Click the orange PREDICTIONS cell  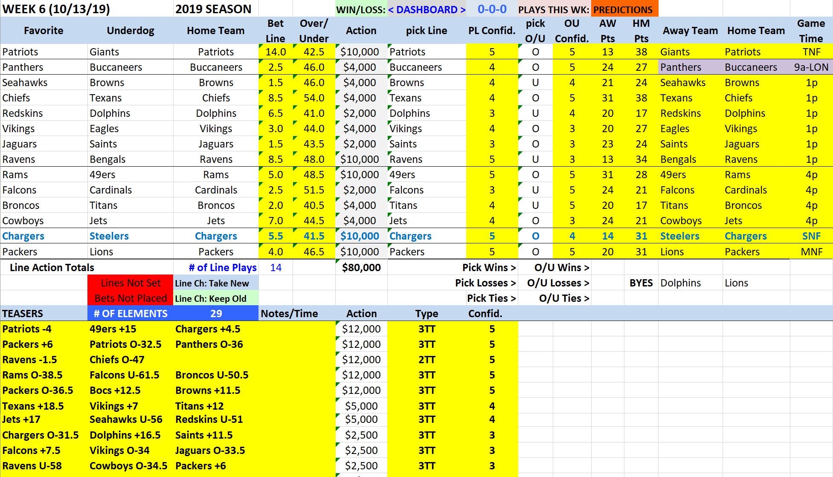pyautogui.click(x=624, y=9)
